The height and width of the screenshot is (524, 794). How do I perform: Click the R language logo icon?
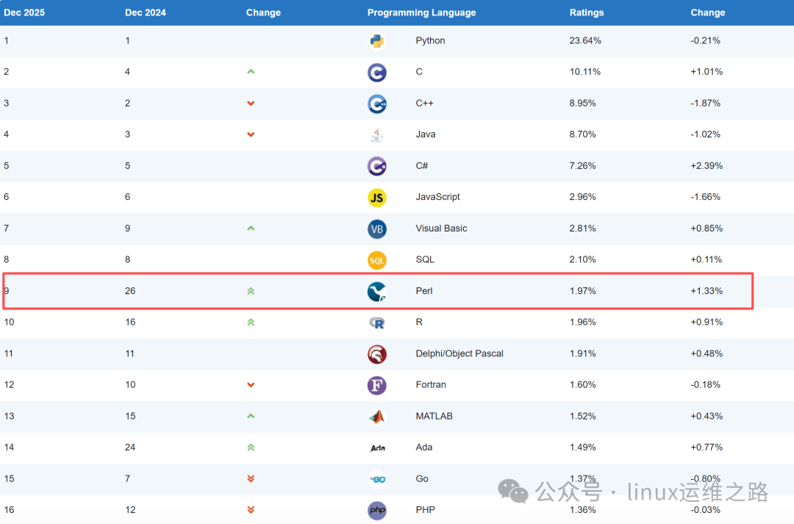(377, 323)
